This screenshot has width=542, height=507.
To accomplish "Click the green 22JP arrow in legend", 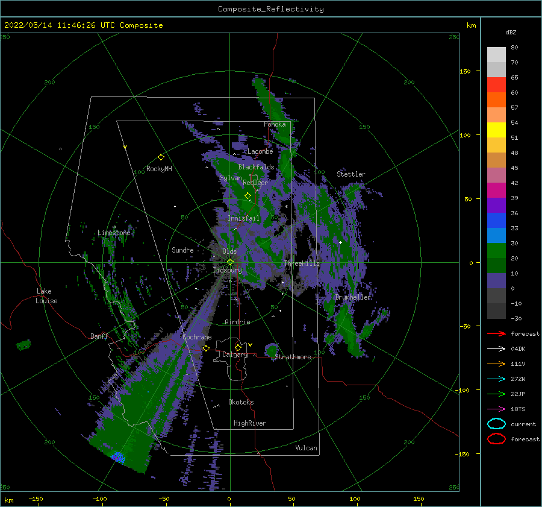I will point(496,394).
